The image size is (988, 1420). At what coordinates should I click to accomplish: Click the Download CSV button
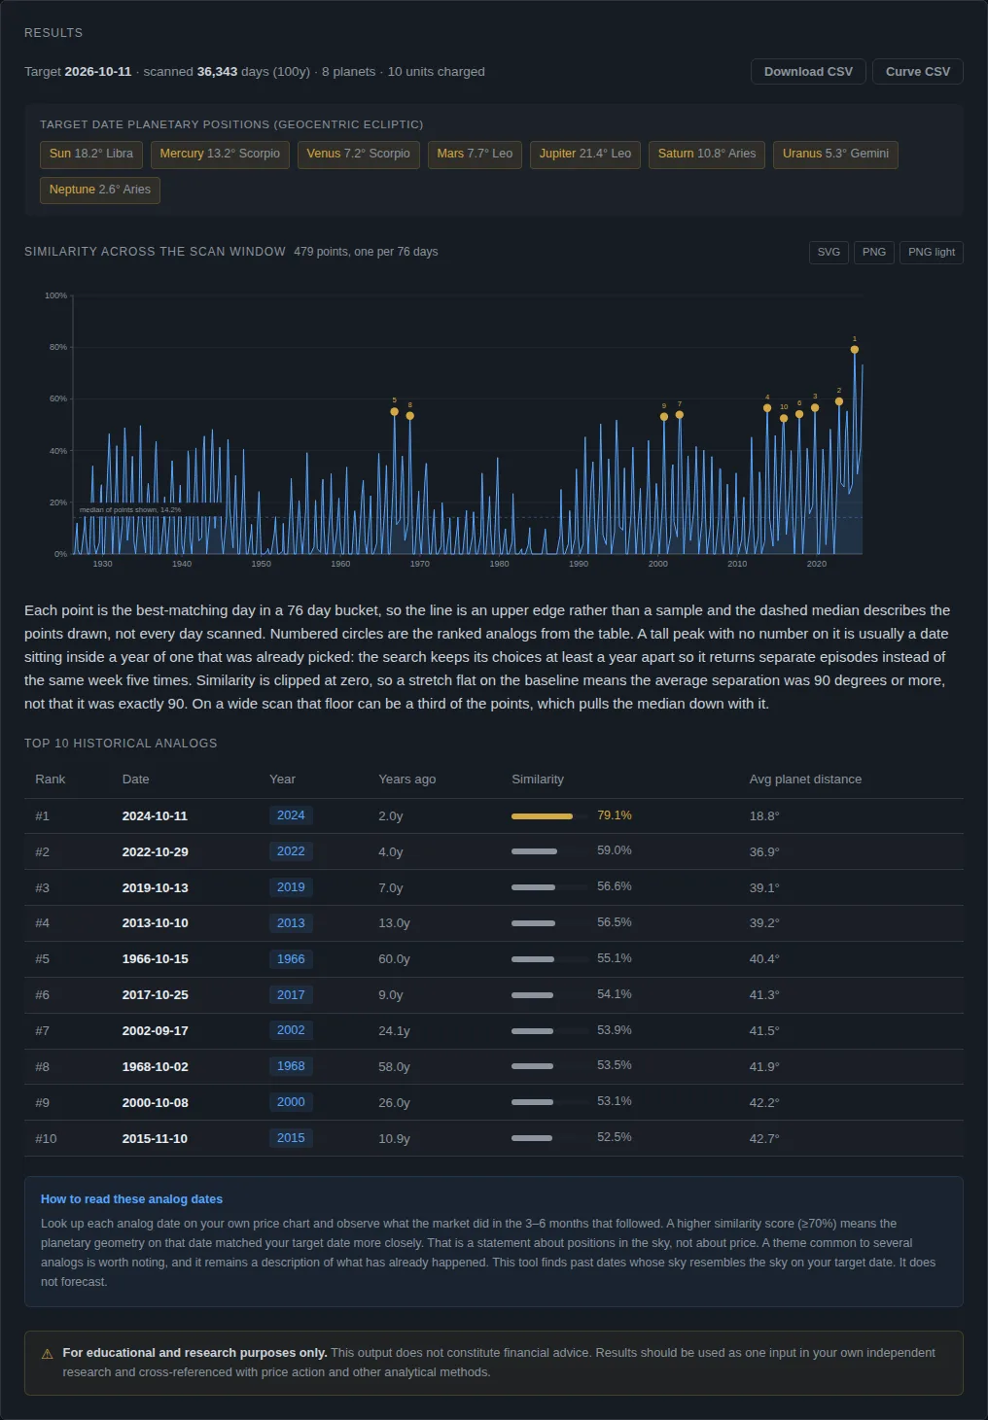coord(808,72)
